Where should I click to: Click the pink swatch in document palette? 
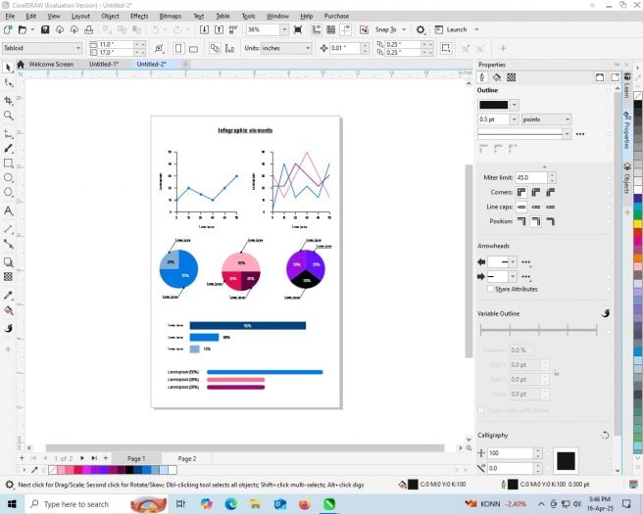pos(61,470)
